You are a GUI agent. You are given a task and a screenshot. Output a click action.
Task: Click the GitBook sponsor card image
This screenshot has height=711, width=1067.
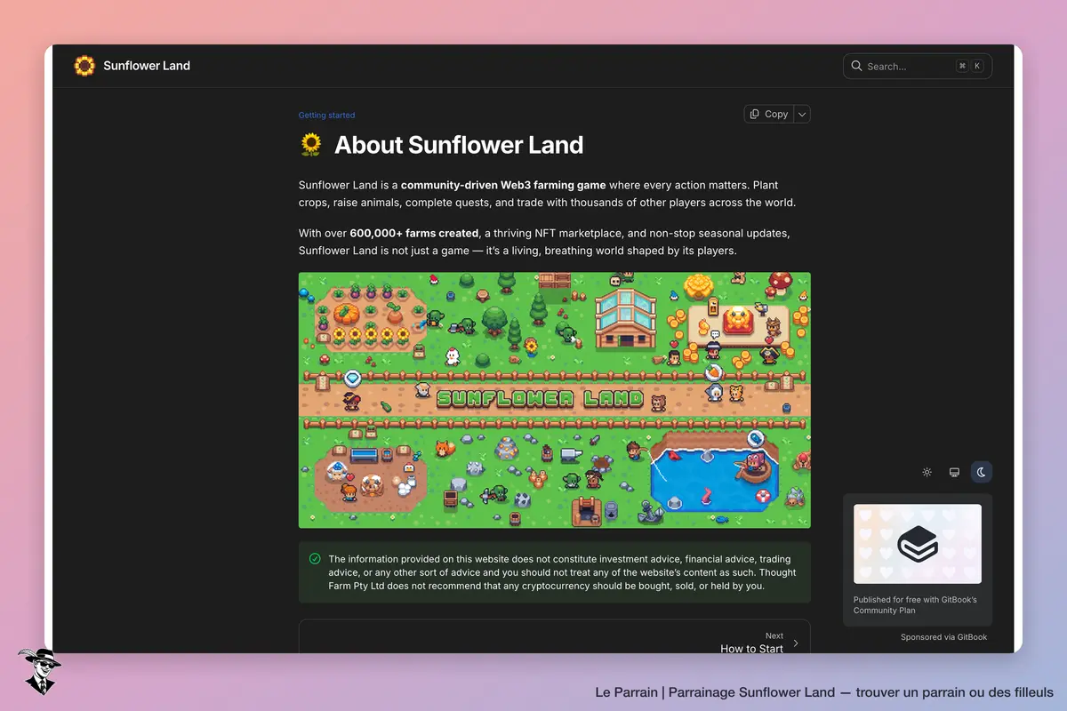pos(918,544)
